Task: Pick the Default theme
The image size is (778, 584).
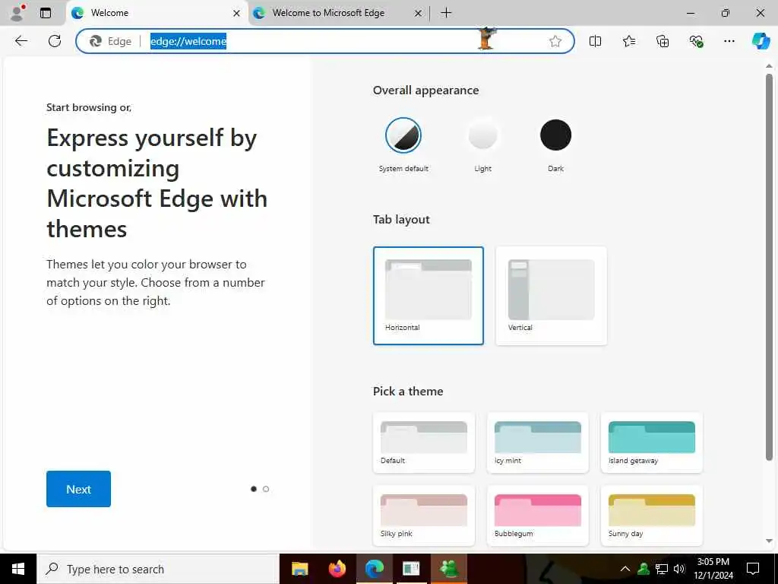Action: (x=424, y=443)
